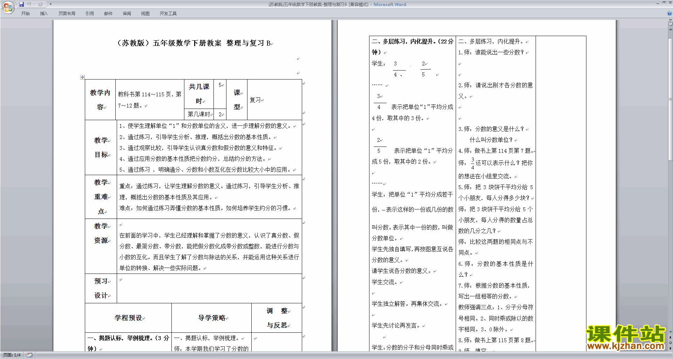Switch to the 审阅 tab
Screen dimensions: 673x359
(x=127, y=14)
